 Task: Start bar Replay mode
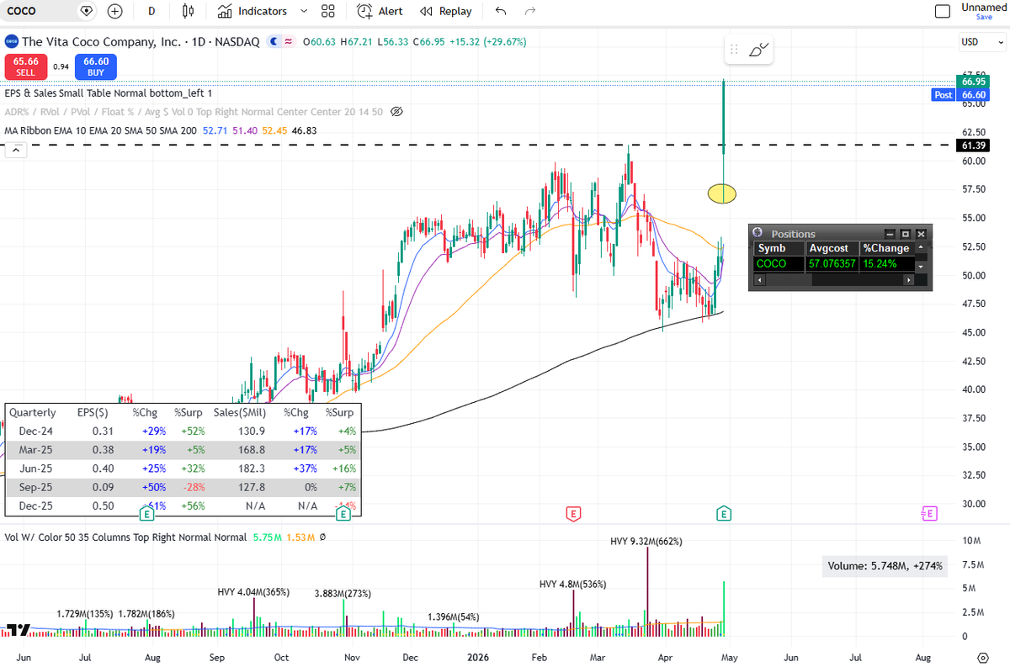pos(446,11)
